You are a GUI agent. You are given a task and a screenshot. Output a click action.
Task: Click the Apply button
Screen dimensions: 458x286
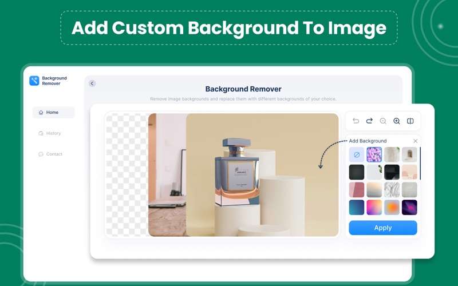pyautogui.click(x=383, y=228)
